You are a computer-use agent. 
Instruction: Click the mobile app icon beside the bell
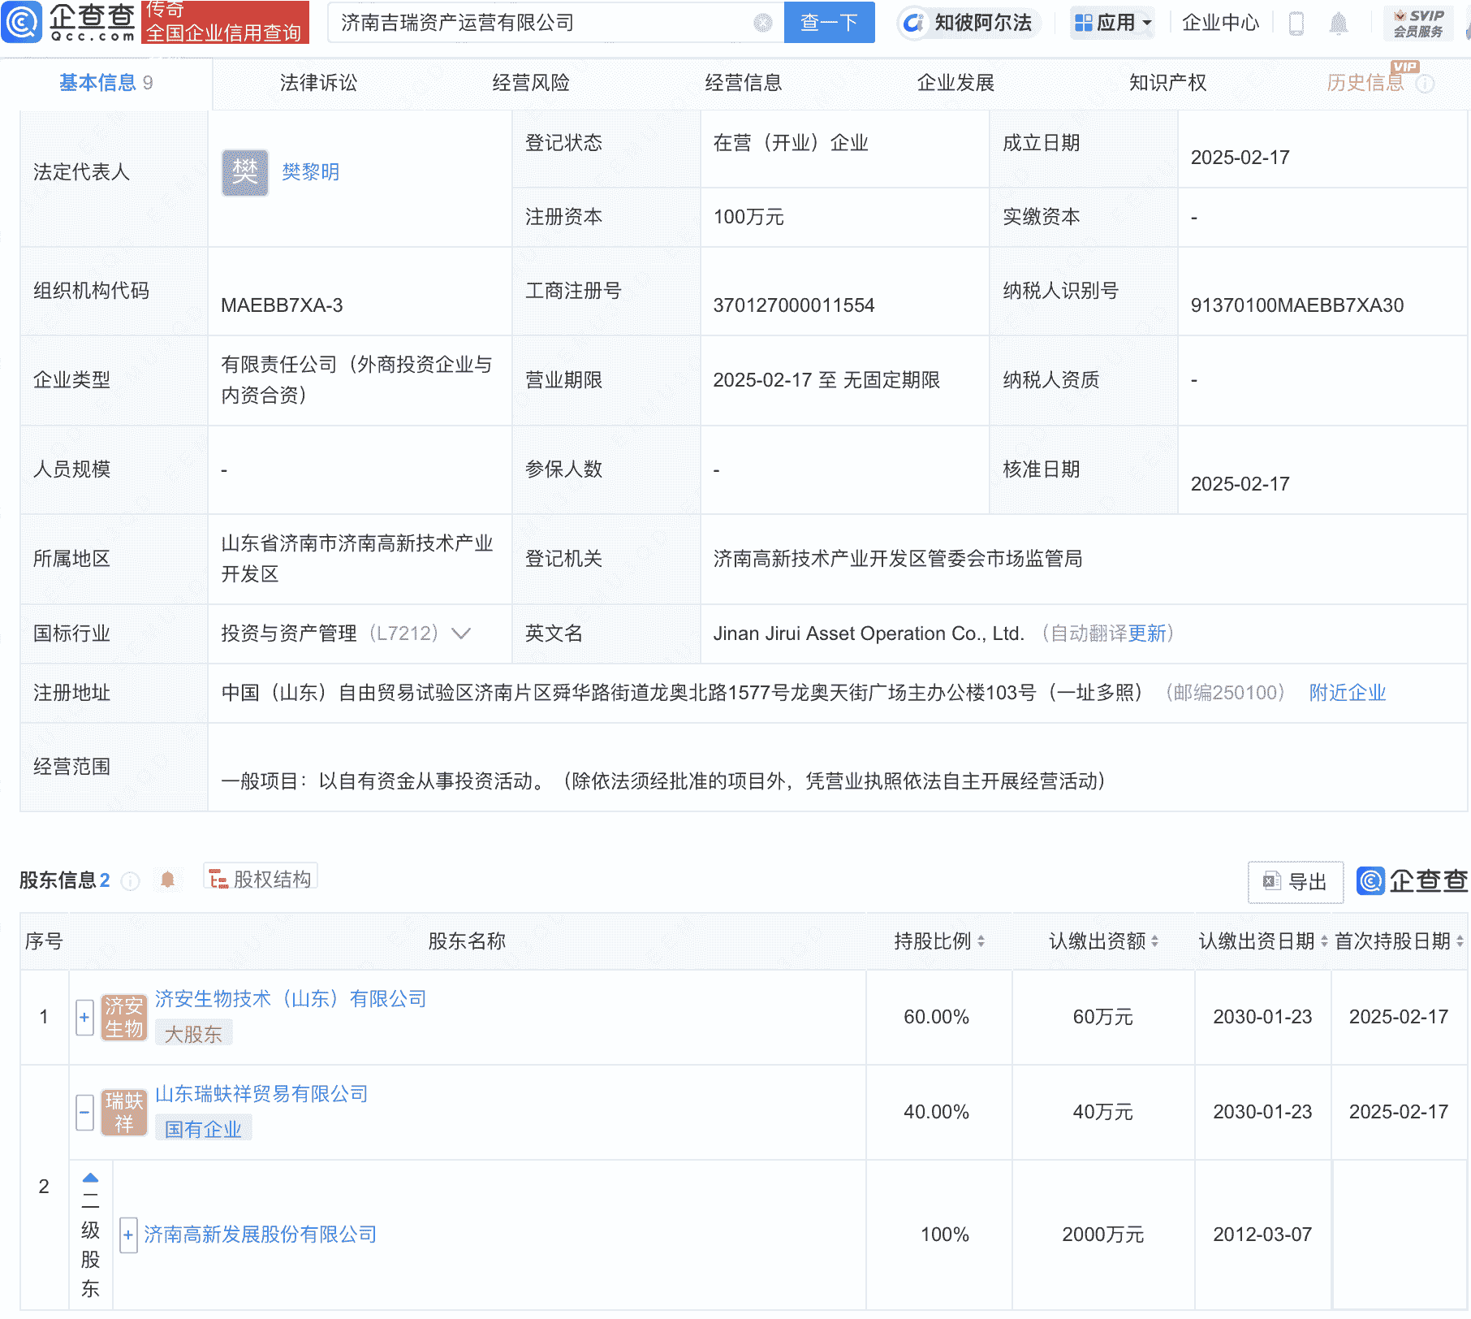pyautogui.click(x=1296, y=23)
